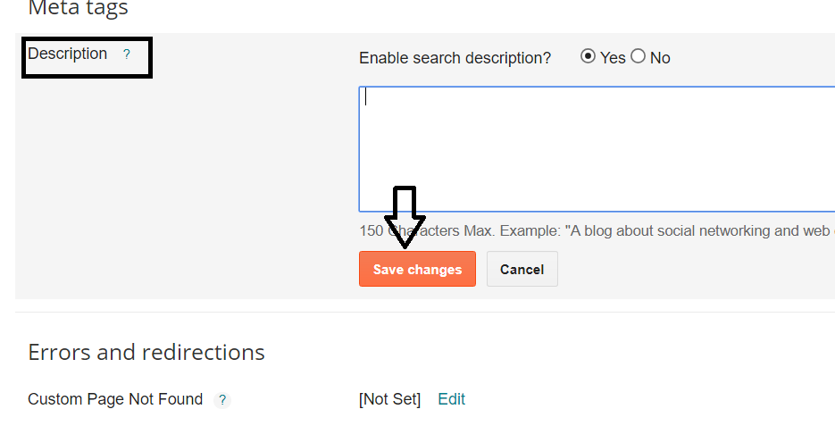
Task: Click the Description label text
Action: [x=68, y=54]
